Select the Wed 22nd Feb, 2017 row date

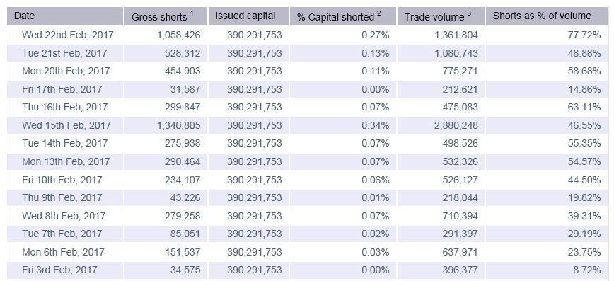tap(68, 35)
